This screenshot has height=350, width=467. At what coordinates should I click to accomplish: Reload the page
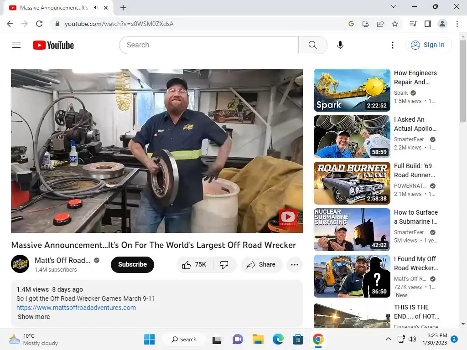tap(39, 24)
